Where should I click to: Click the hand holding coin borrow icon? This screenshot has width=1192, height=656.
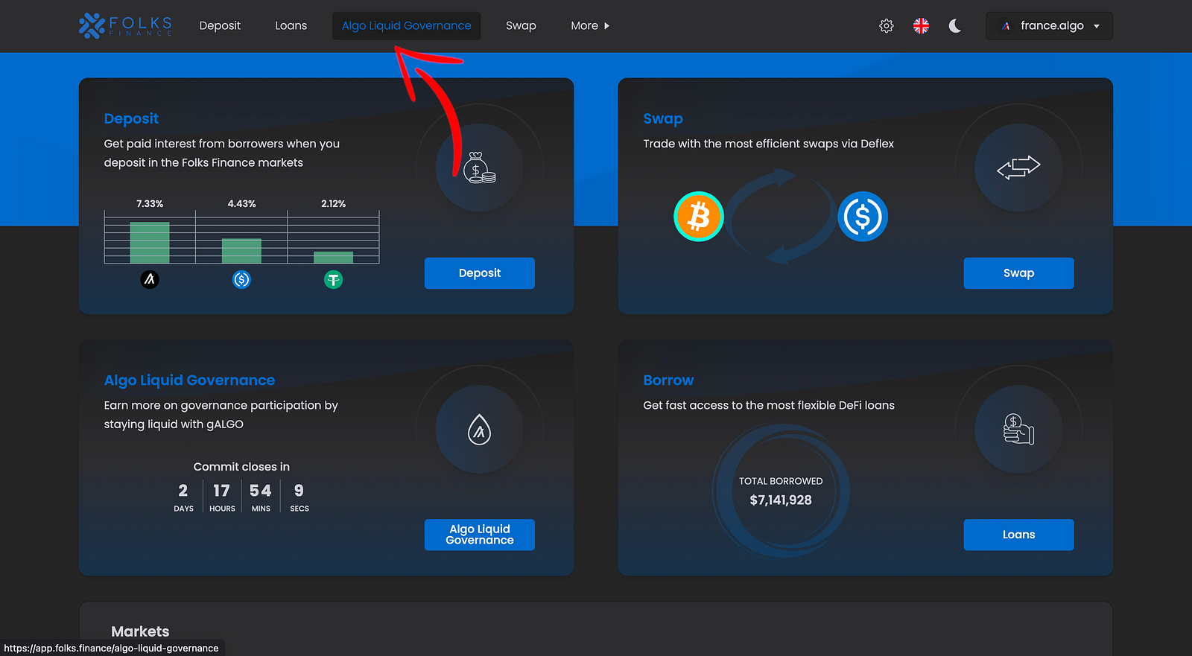point(1018,430)
